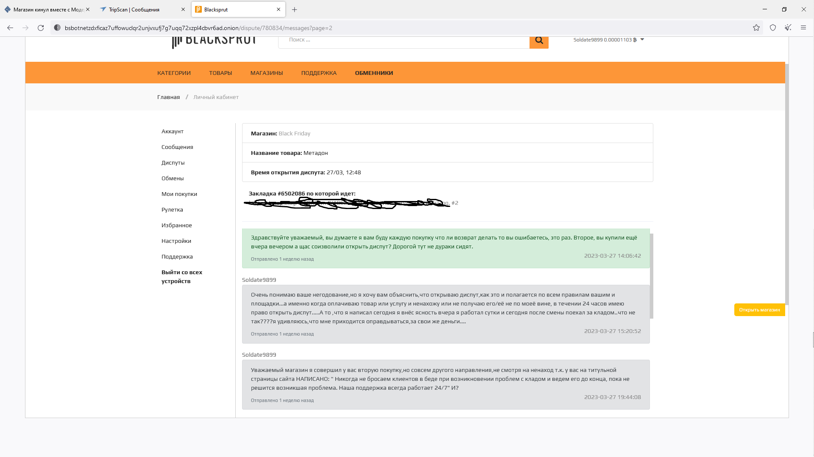Screen dimensions: 814x457
Task: Open Мои покупки in the sidebar
Action: [179, 194]
